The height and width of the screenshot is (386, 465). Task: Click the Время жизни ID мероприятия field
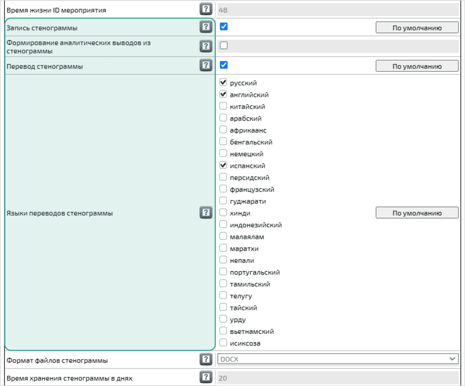tap(337, 10)
